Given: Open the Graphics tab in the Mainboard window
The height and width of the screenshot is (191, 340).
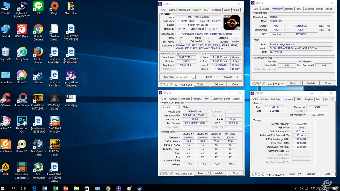Looking at the screenshot, I should point(309,8).
